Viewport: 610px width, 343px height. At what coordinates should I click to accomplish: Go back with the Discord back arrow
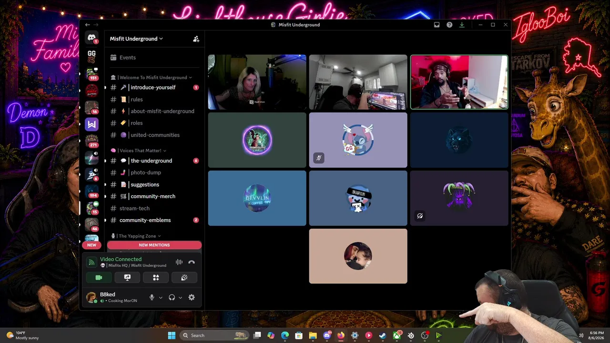tap(87, 25)
